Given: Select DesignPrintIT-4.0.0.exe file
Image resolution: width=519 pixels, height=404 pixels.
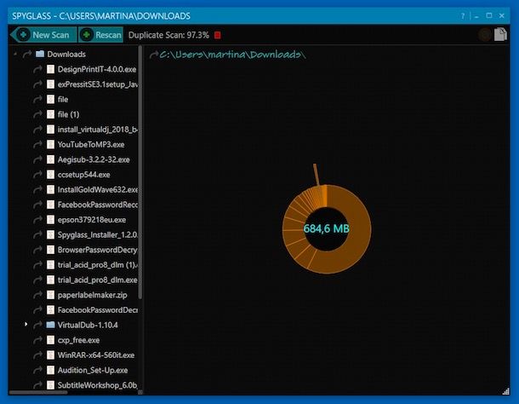Looking at the screenshot, I should [x=97, y=69].
